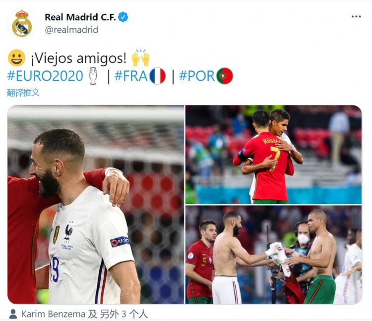
Task: Click the French flag emoji icon
Action: (157, 76)
